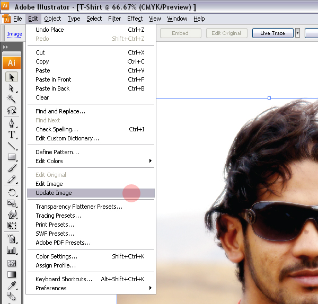Select the Rotate tool
This screenshot has height=304, width=318.
point(12,192)
